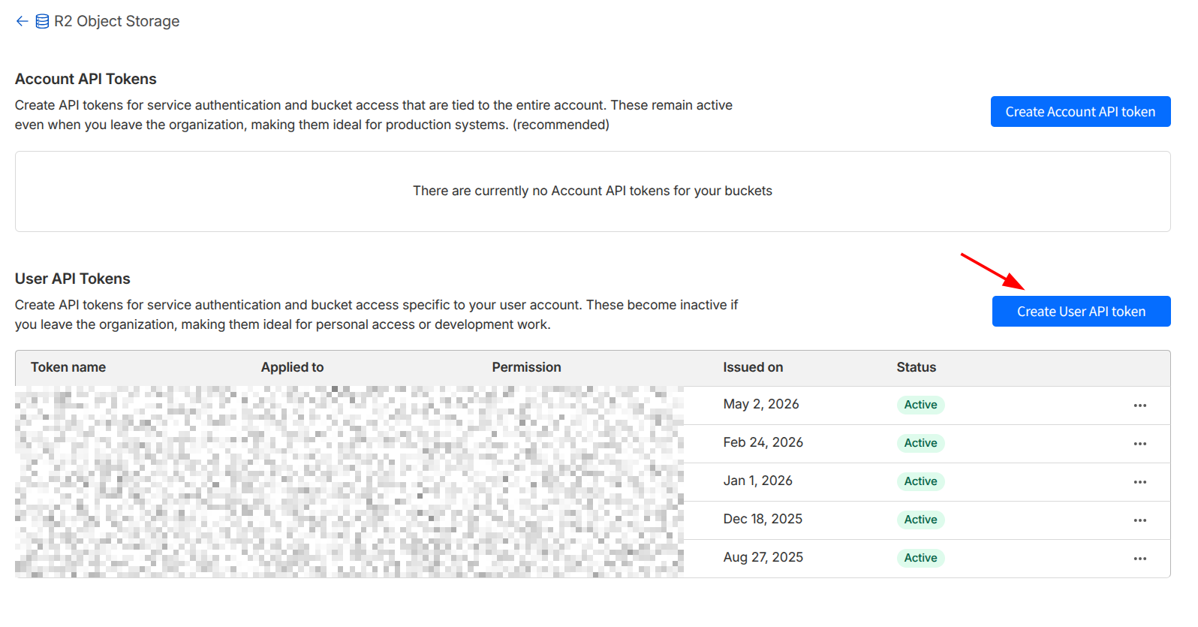Click the Applied to column header
Screen dimensions: 1198x627
point(292,367)
